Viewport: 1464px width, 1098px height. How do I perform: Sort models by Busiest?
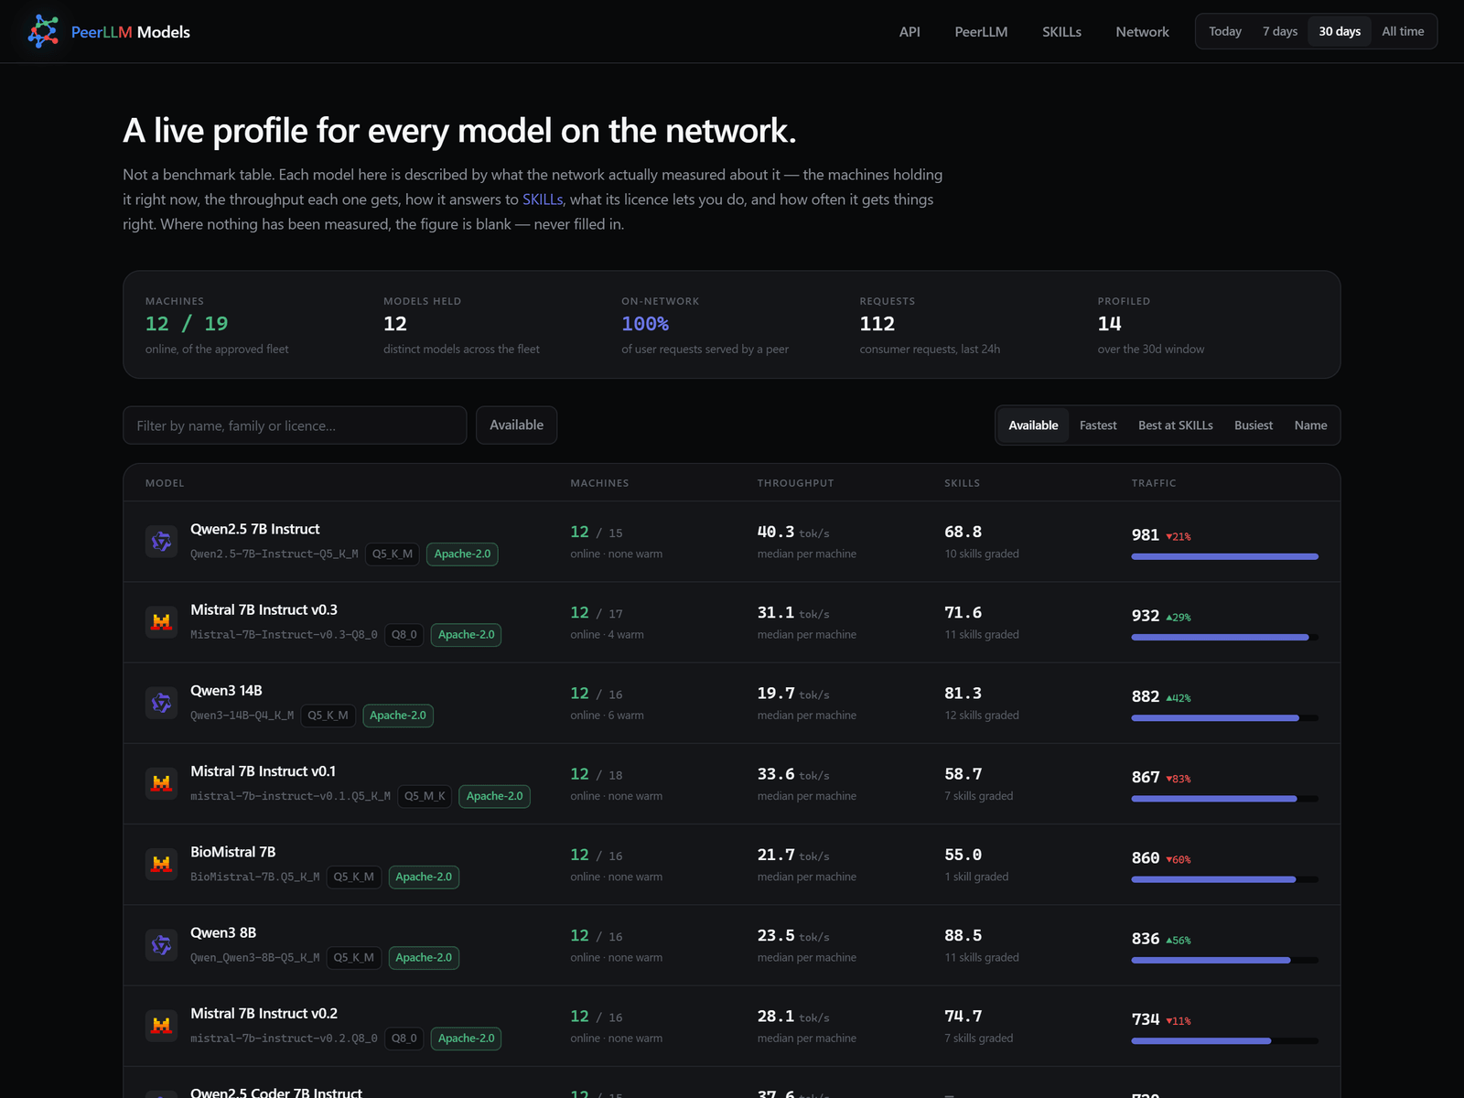pos(1254,425)
